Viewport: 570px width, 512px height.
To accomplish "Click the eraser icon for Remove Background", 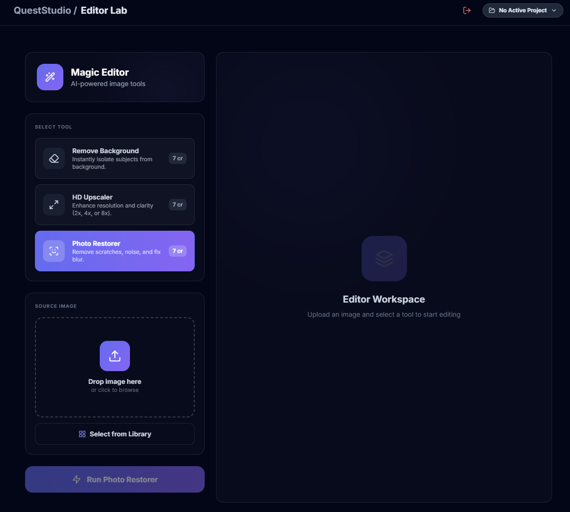I will (x=54, y=158).
